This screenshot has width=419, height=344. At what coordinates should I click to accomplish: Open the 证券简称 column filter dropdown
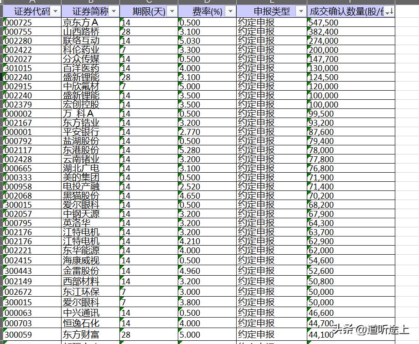point(114,11)
